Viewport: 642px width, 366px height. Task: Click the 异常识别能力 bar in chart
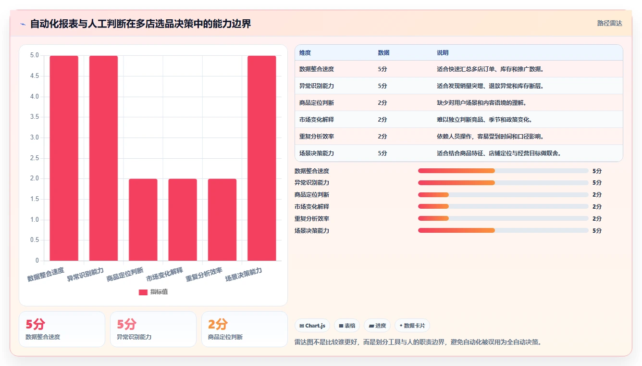point(103,158)
